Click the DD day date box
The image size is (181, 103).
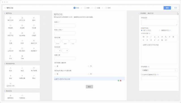73,41
